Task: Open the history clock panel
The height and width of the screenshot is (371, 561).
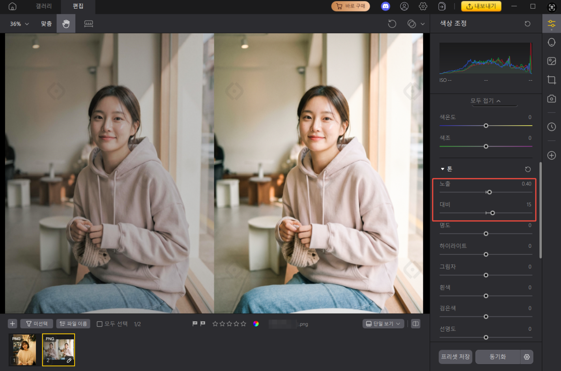Action: tap(552, 127)
